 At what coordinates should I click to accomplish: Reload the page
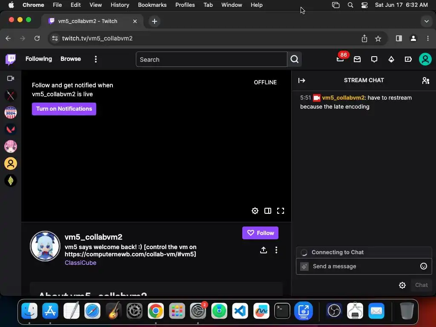pos(37,38)
